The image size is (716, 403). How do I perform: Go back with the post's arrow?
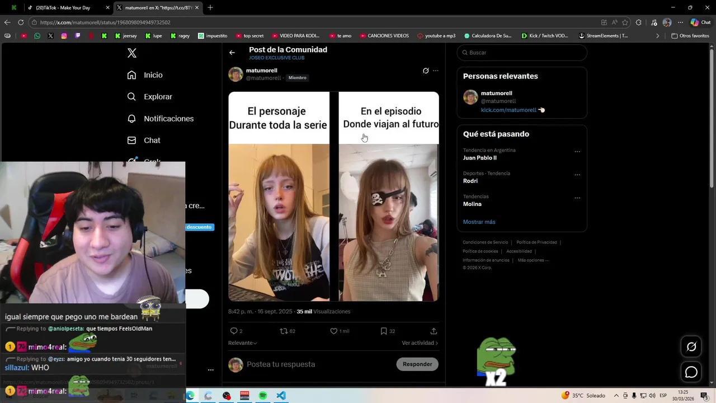(232, 53)
